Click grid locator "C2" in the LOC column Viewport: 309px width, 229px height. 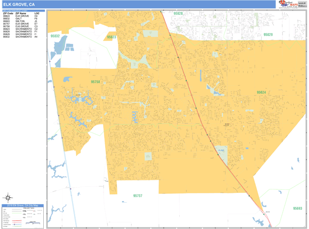coord(36,29)
